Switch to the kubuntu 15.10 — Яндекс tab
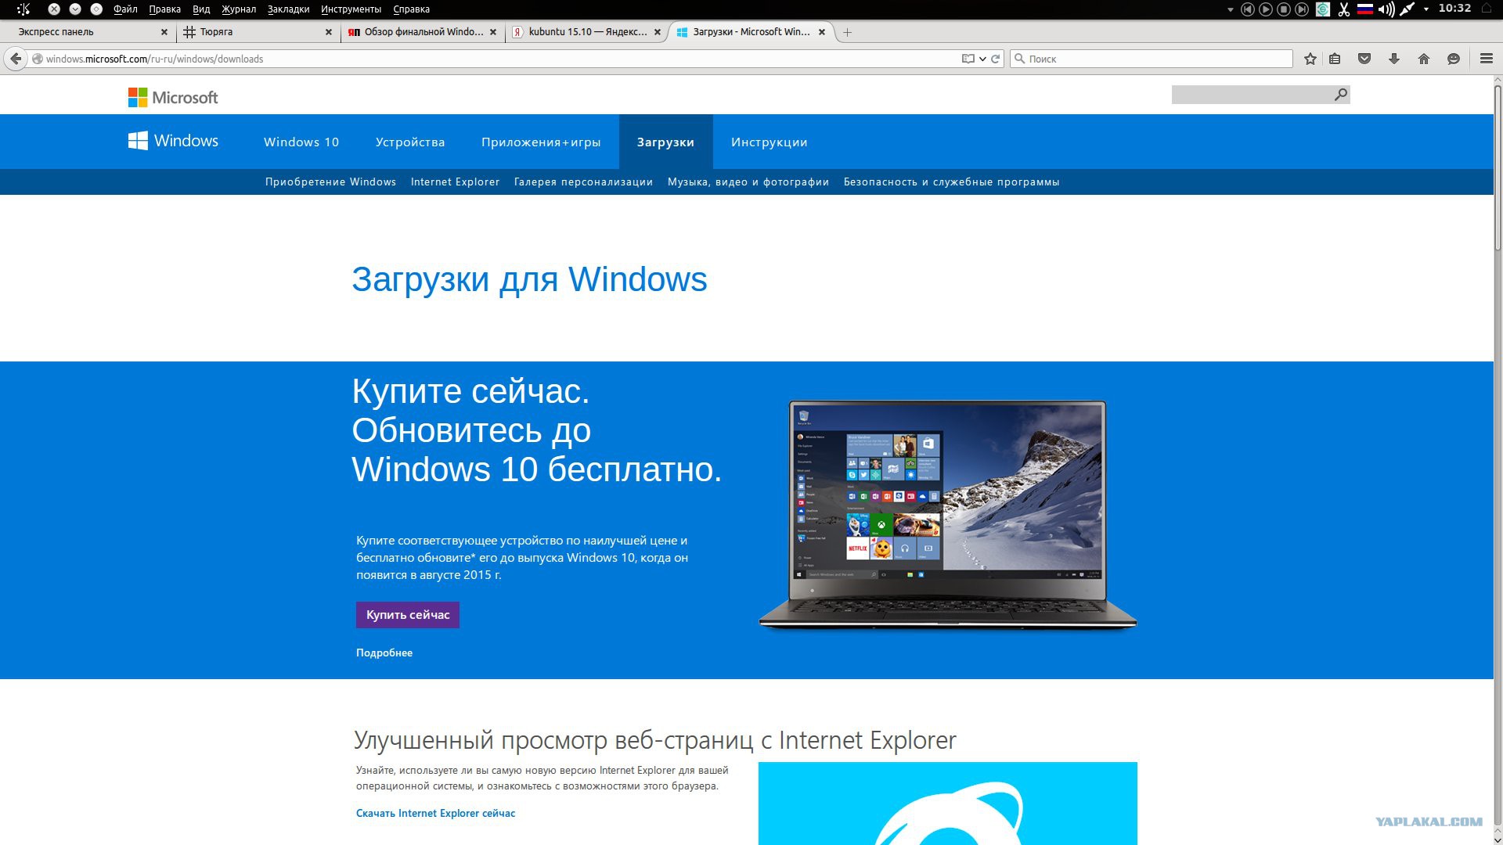 pos(587,32)
